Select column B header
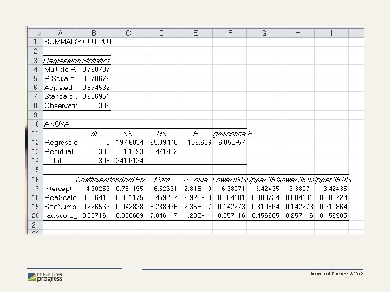 pyautogui.click(x=94, y=33)
